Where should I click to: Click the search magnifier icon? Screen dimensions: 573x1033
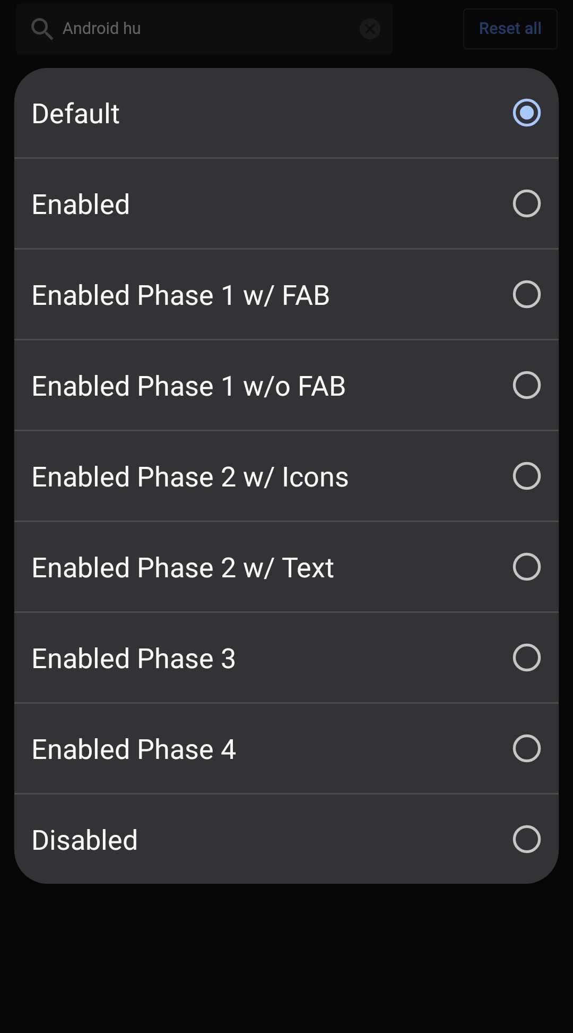pos(41,29)
